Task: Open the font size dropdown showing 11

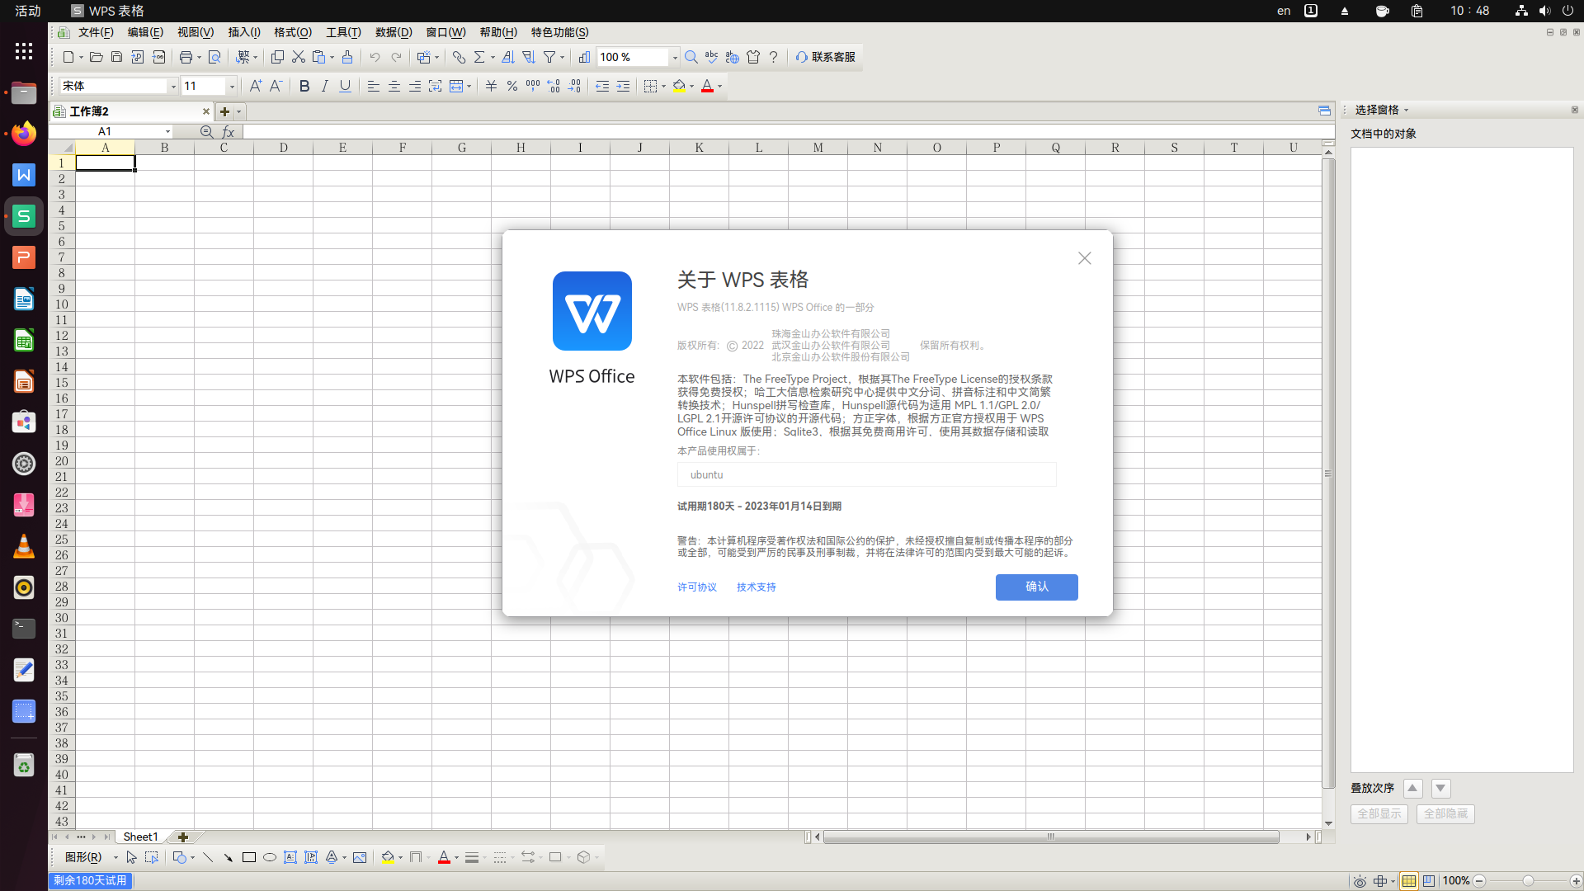Action: coord(232,86)
